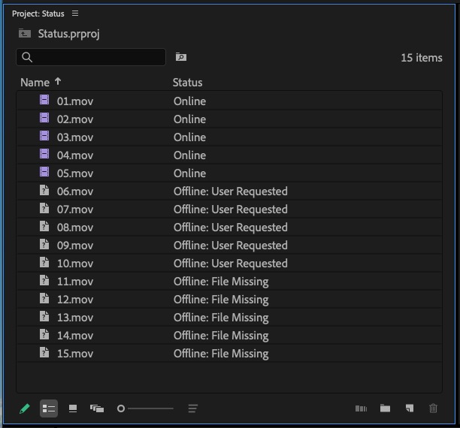Click the offline file icon for 07.mov
The width and height of the screenshot is (460, 428).
pos(44,208)
